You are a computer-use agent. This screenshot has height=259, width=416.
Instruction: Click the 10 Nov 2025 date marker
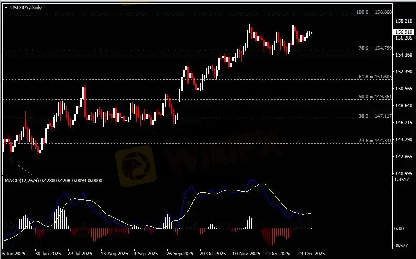[x=245, y=254]
